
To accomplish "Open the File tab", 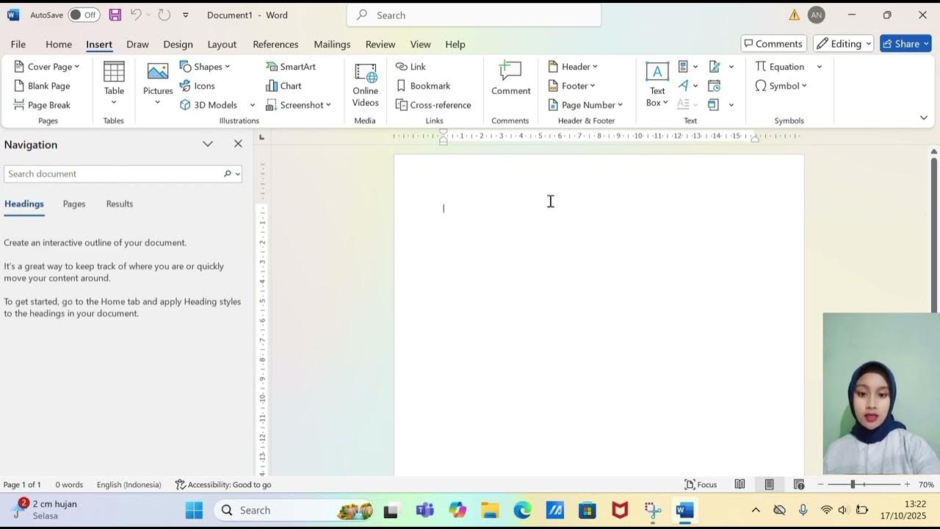I will pos(18,44).
